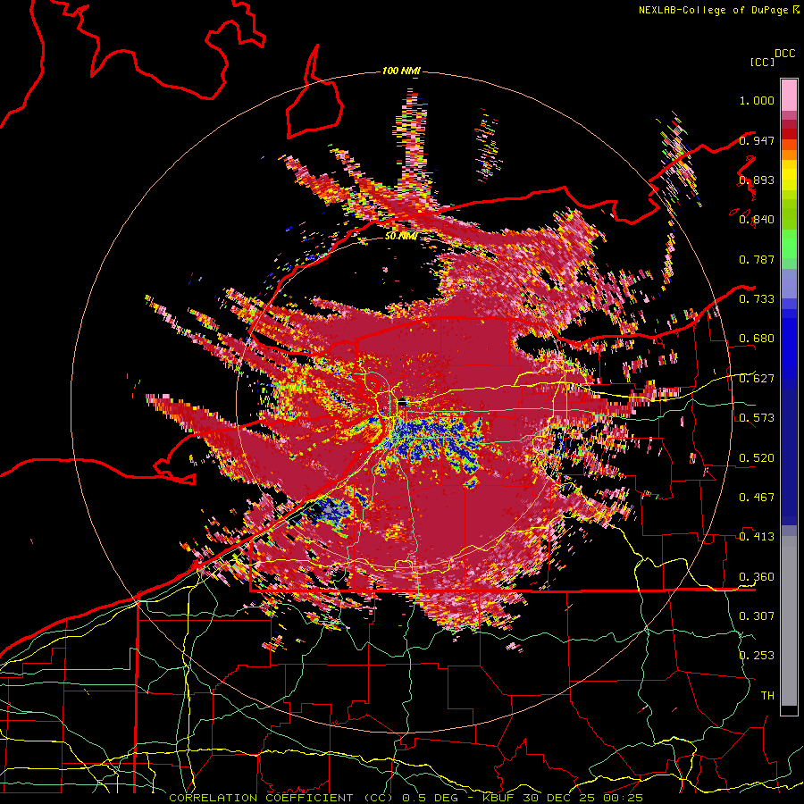Click the 00:25 timestamp
The image size is (804, 804).
pyautogui.click(x=624, y=798)
